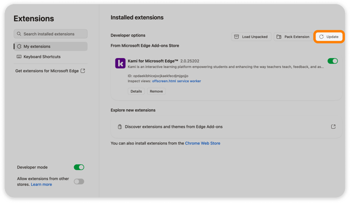Click the Kami extension ID text
This screenshot has width=350, height=203.
pyautogui.click(x=158, y=76)
